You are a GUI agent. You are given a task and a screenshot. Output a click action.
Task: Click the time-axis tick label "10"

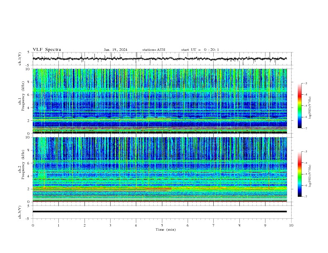291,225
